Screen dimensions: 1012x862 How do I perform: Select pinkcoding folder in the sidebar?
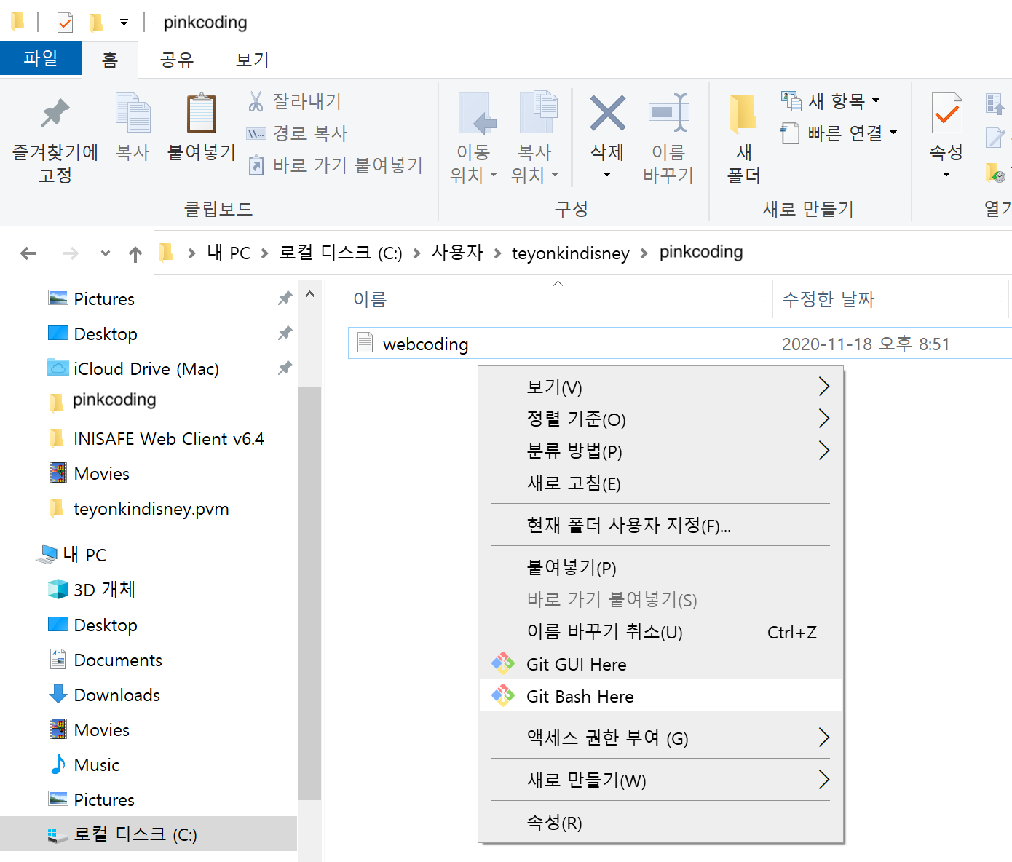point(114,400)
